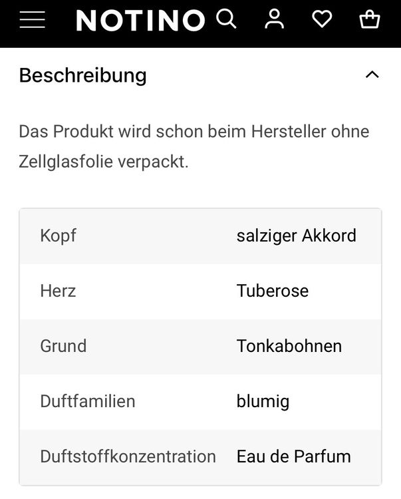Click the Eau de Parfum value

pyautogui.click(x=294, y=456)
